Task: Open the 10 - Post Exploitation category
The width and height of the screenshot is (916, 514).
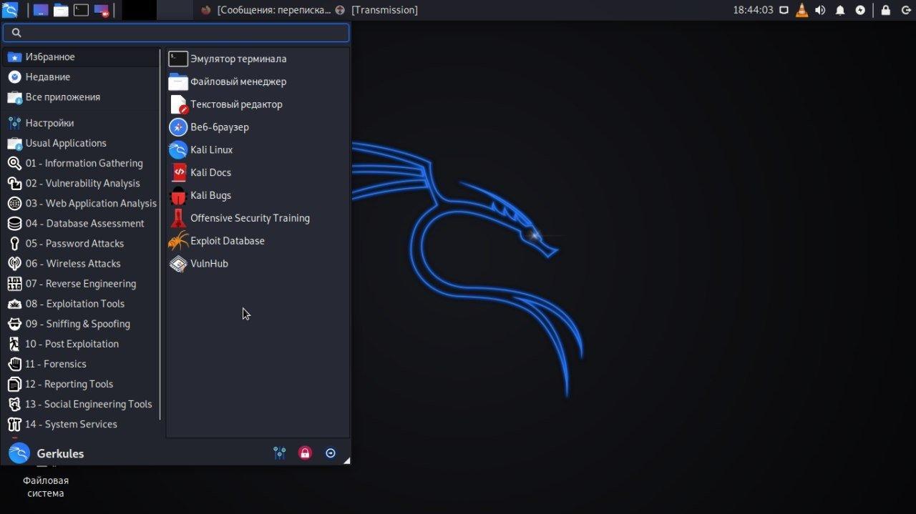Action: tap(82, 343)
